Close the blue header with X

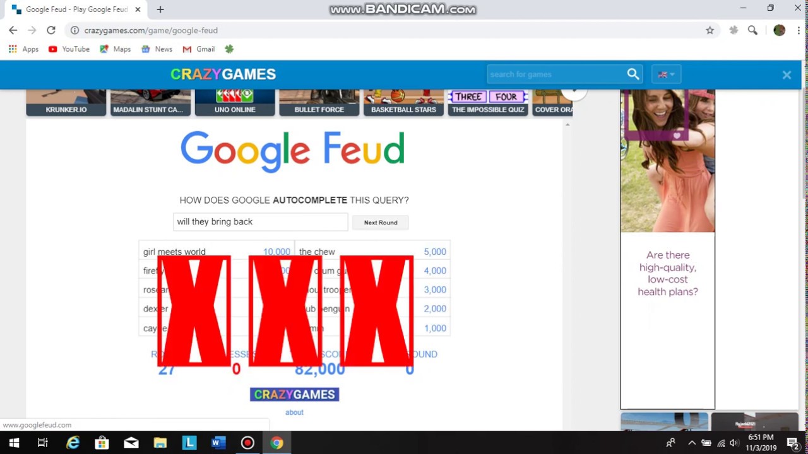pyautogui.click(x=787, y=75)
